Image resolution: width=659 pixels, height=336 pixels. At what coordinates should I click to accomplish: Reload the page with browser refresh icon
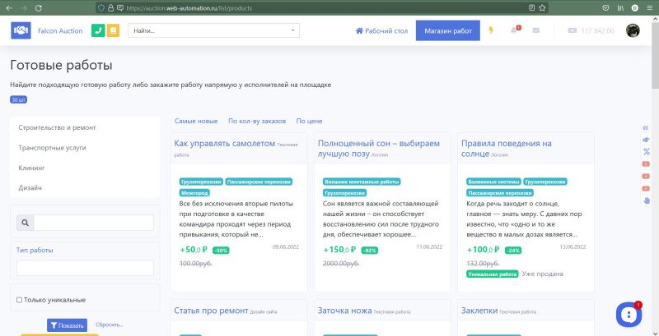pyautogui.click(x=38, y=7)
